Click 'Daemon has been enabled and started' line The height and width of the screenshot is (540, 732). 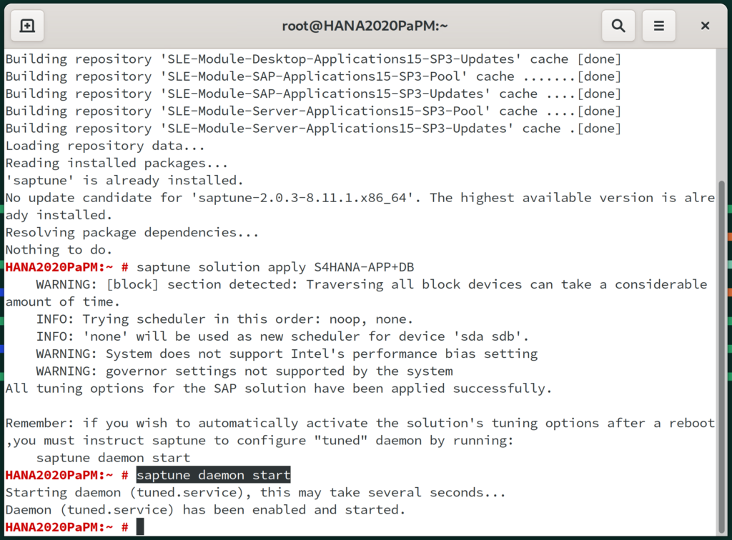click(x=205, y=510)
